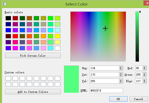149x103 pixels.
Task: Select the black basic color swatch
Action: point(8,18)
